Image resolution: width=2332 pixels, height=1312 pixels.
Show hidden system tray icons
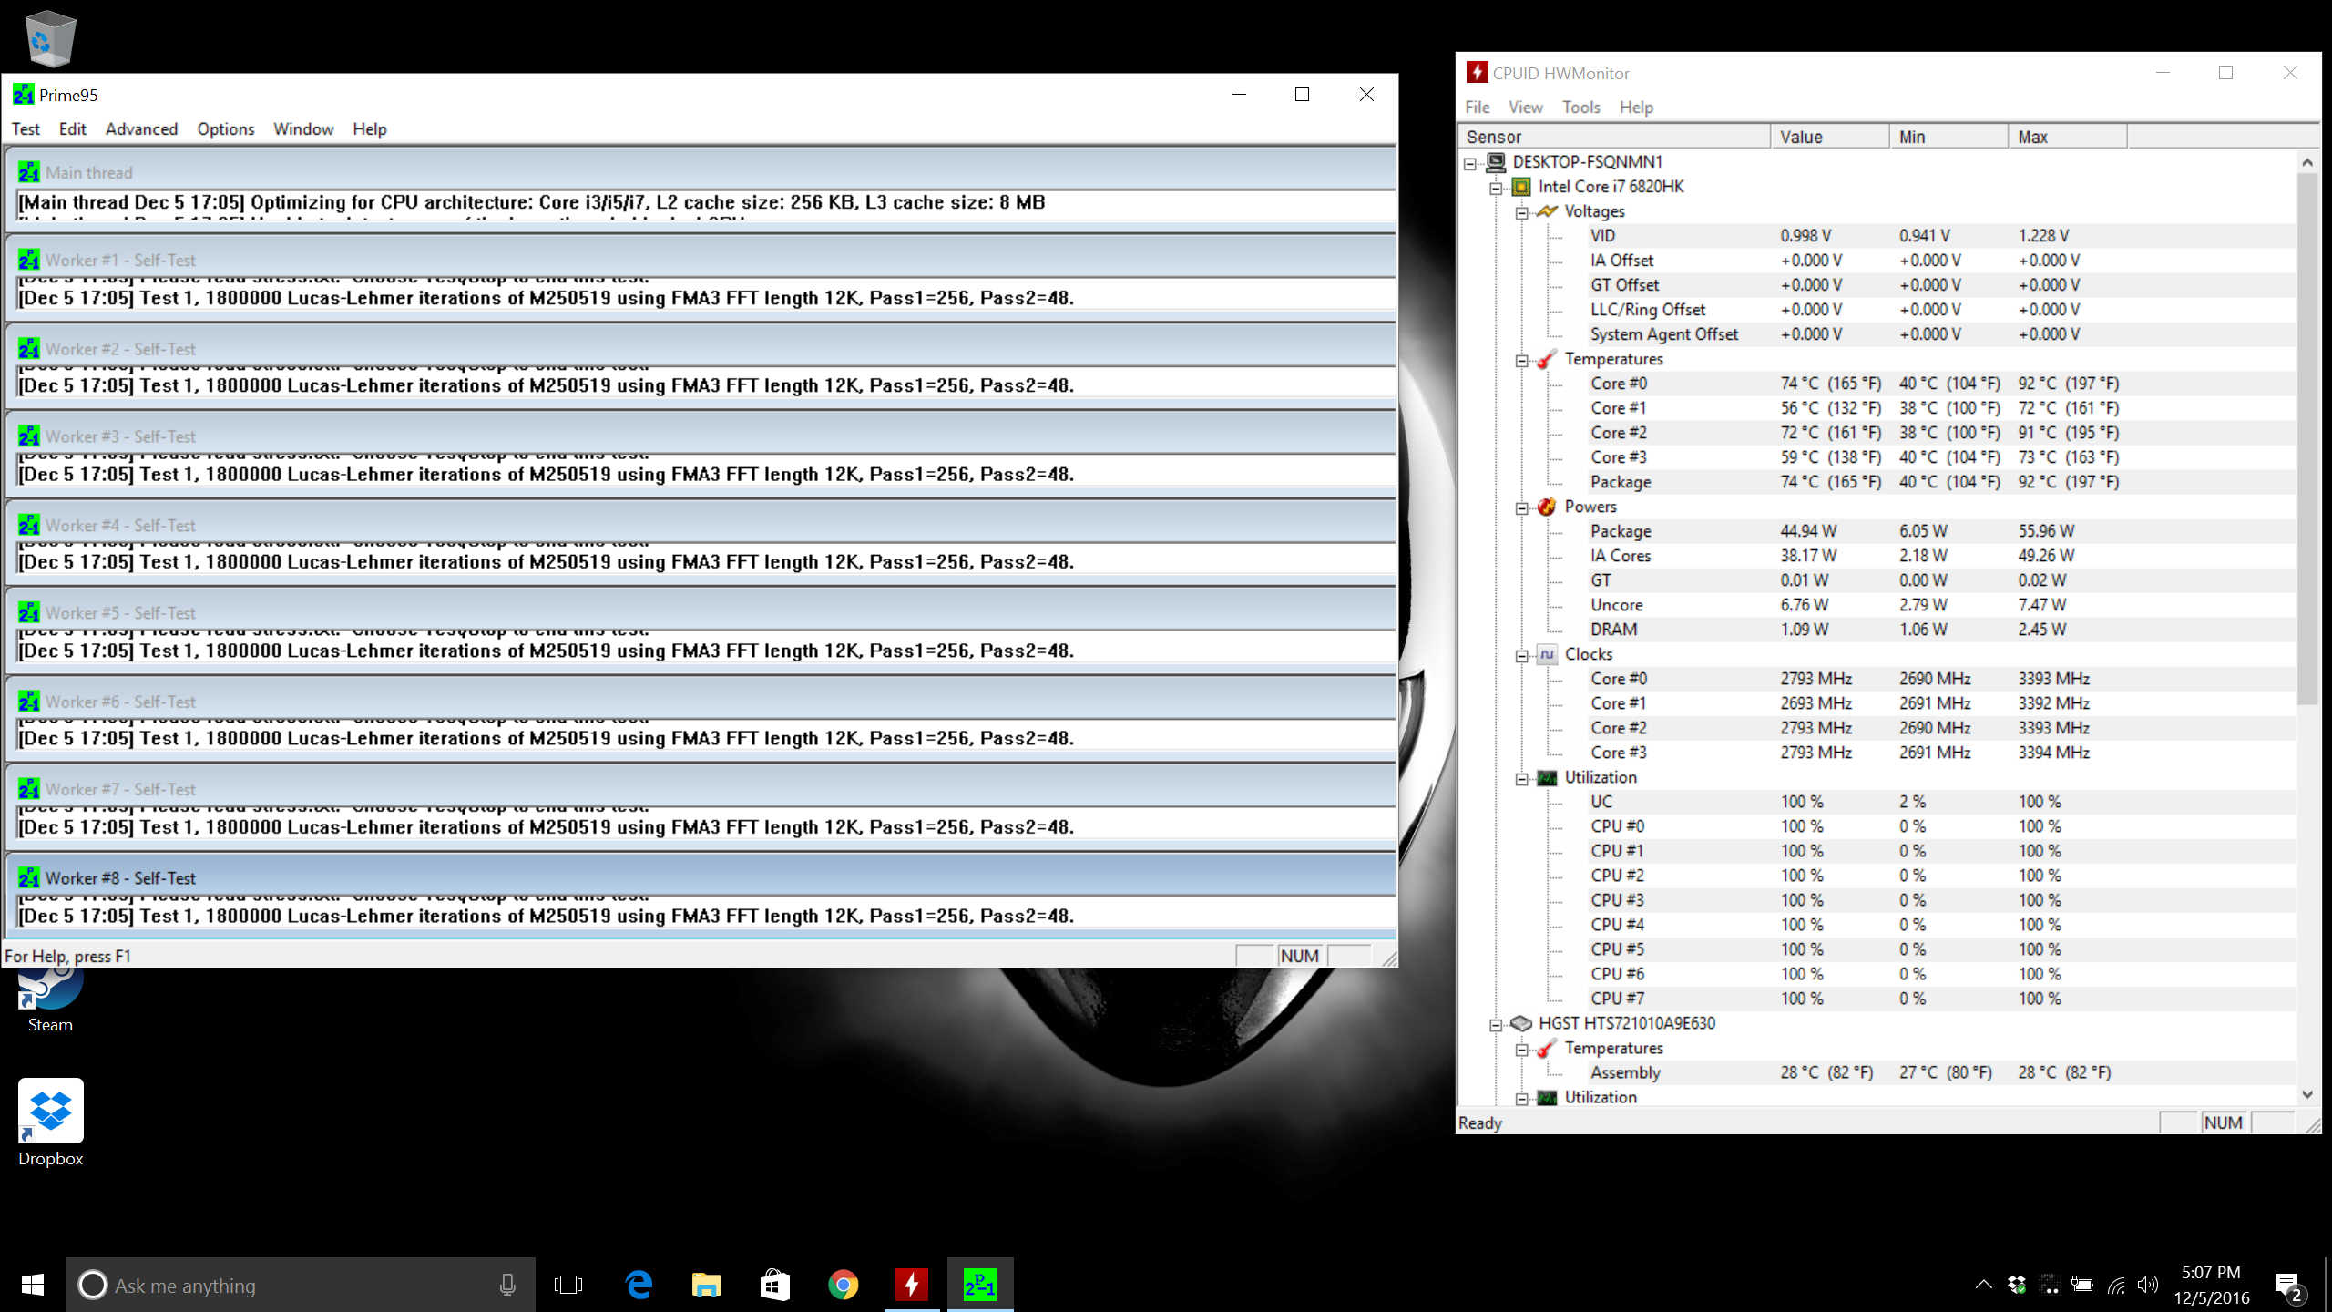1983,1285
